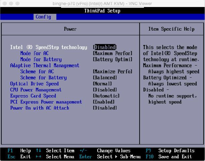Click the macOS window zoom button
Viewport: 205px width, 161px height.
click(x=17, y=4)
